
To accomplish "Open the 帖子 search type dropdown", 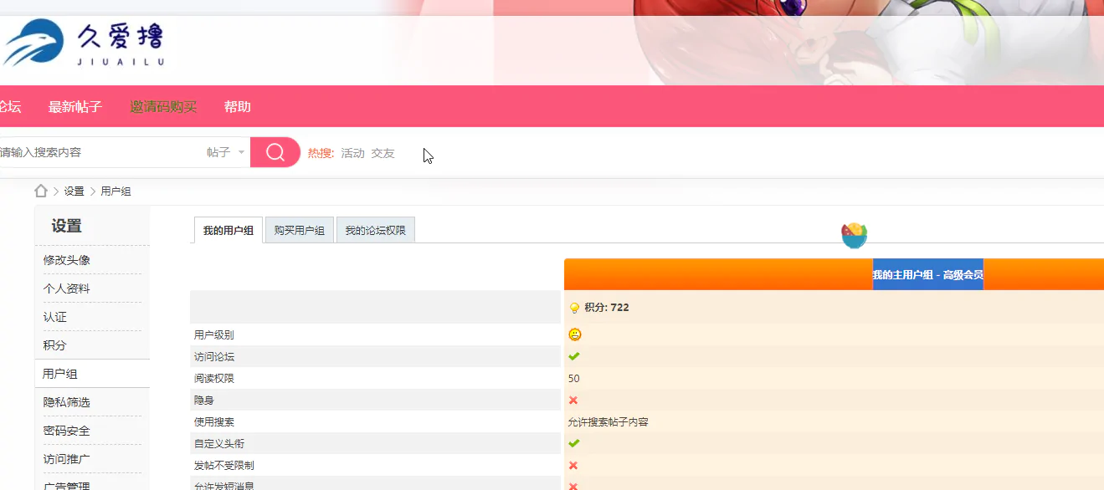I will tap(226, 152).
